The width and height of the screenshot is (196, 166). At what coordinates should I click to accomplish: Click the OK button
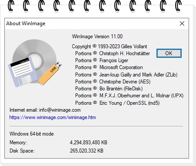(x=169, y=53)
